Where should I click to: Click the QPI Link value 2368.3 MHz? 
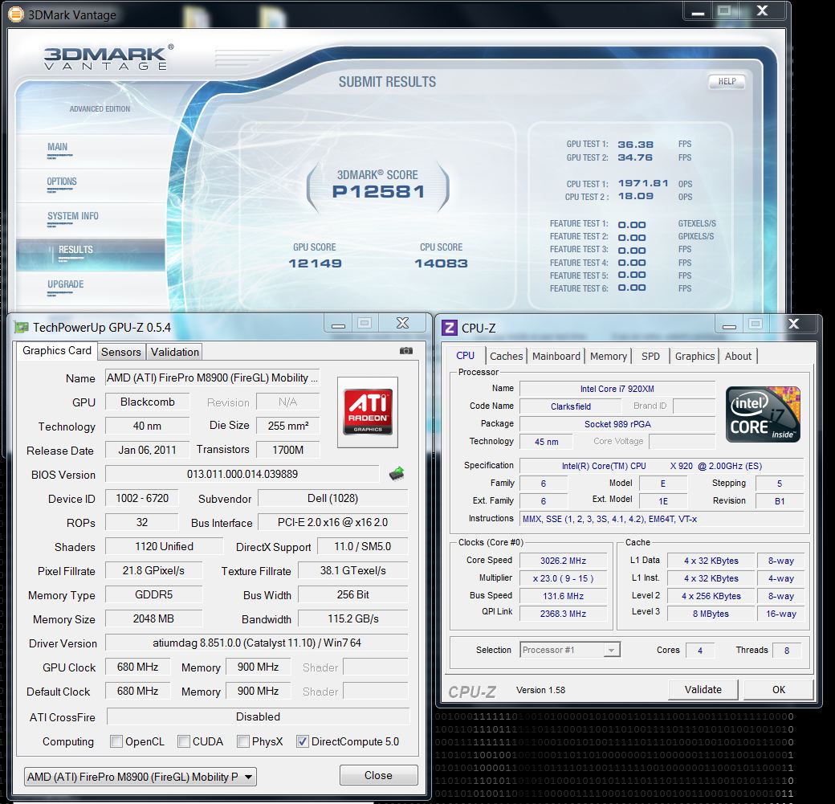coord(563,614)
